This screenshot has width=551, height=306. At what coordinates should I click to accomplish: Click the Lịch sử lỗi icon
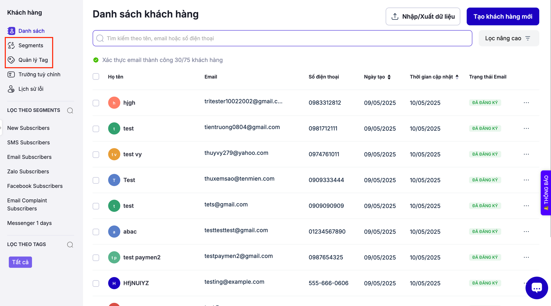pyautogui.click(x=11, y=89)
